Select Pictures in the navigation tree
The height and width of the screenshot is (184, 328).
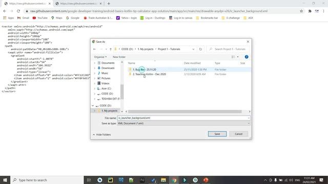coord(106,78)
